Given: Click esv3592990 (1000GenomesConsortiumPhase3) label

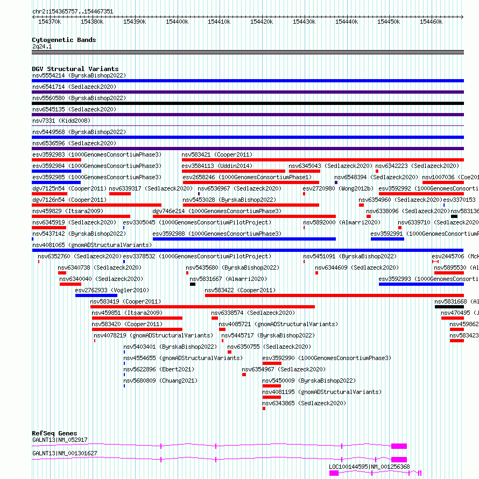Looking at the screenshot, I should pyautogui.click(x=327, y=358).
